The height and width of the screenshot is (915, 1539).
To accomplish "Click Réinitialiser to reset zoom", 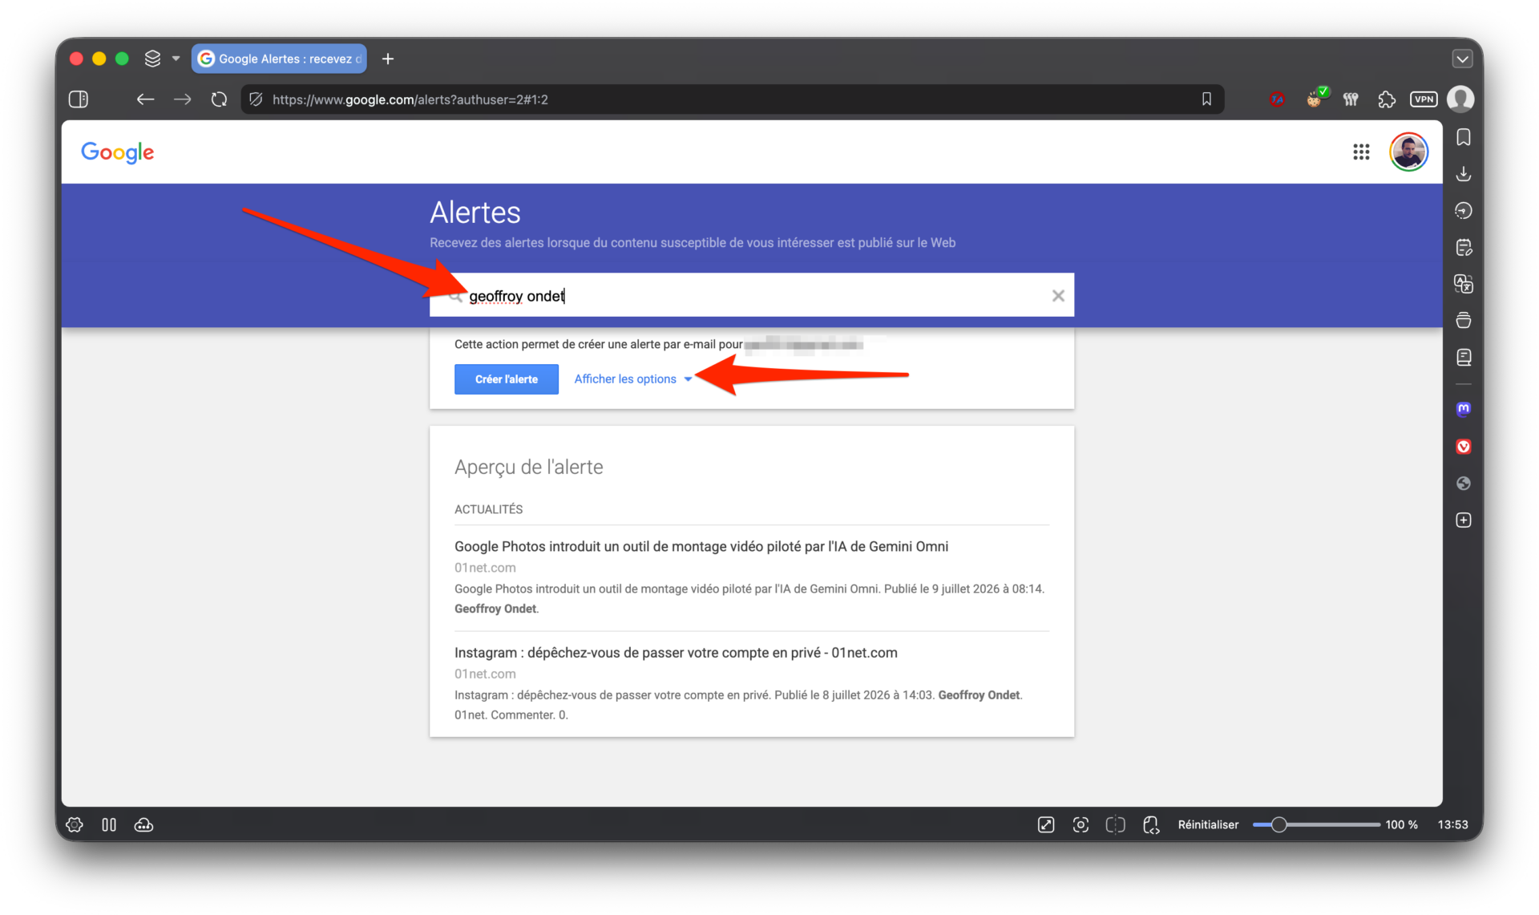I will (1208, 824).
